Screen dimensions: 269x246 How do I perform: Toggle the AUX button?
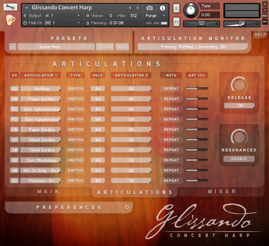[265, 16]
